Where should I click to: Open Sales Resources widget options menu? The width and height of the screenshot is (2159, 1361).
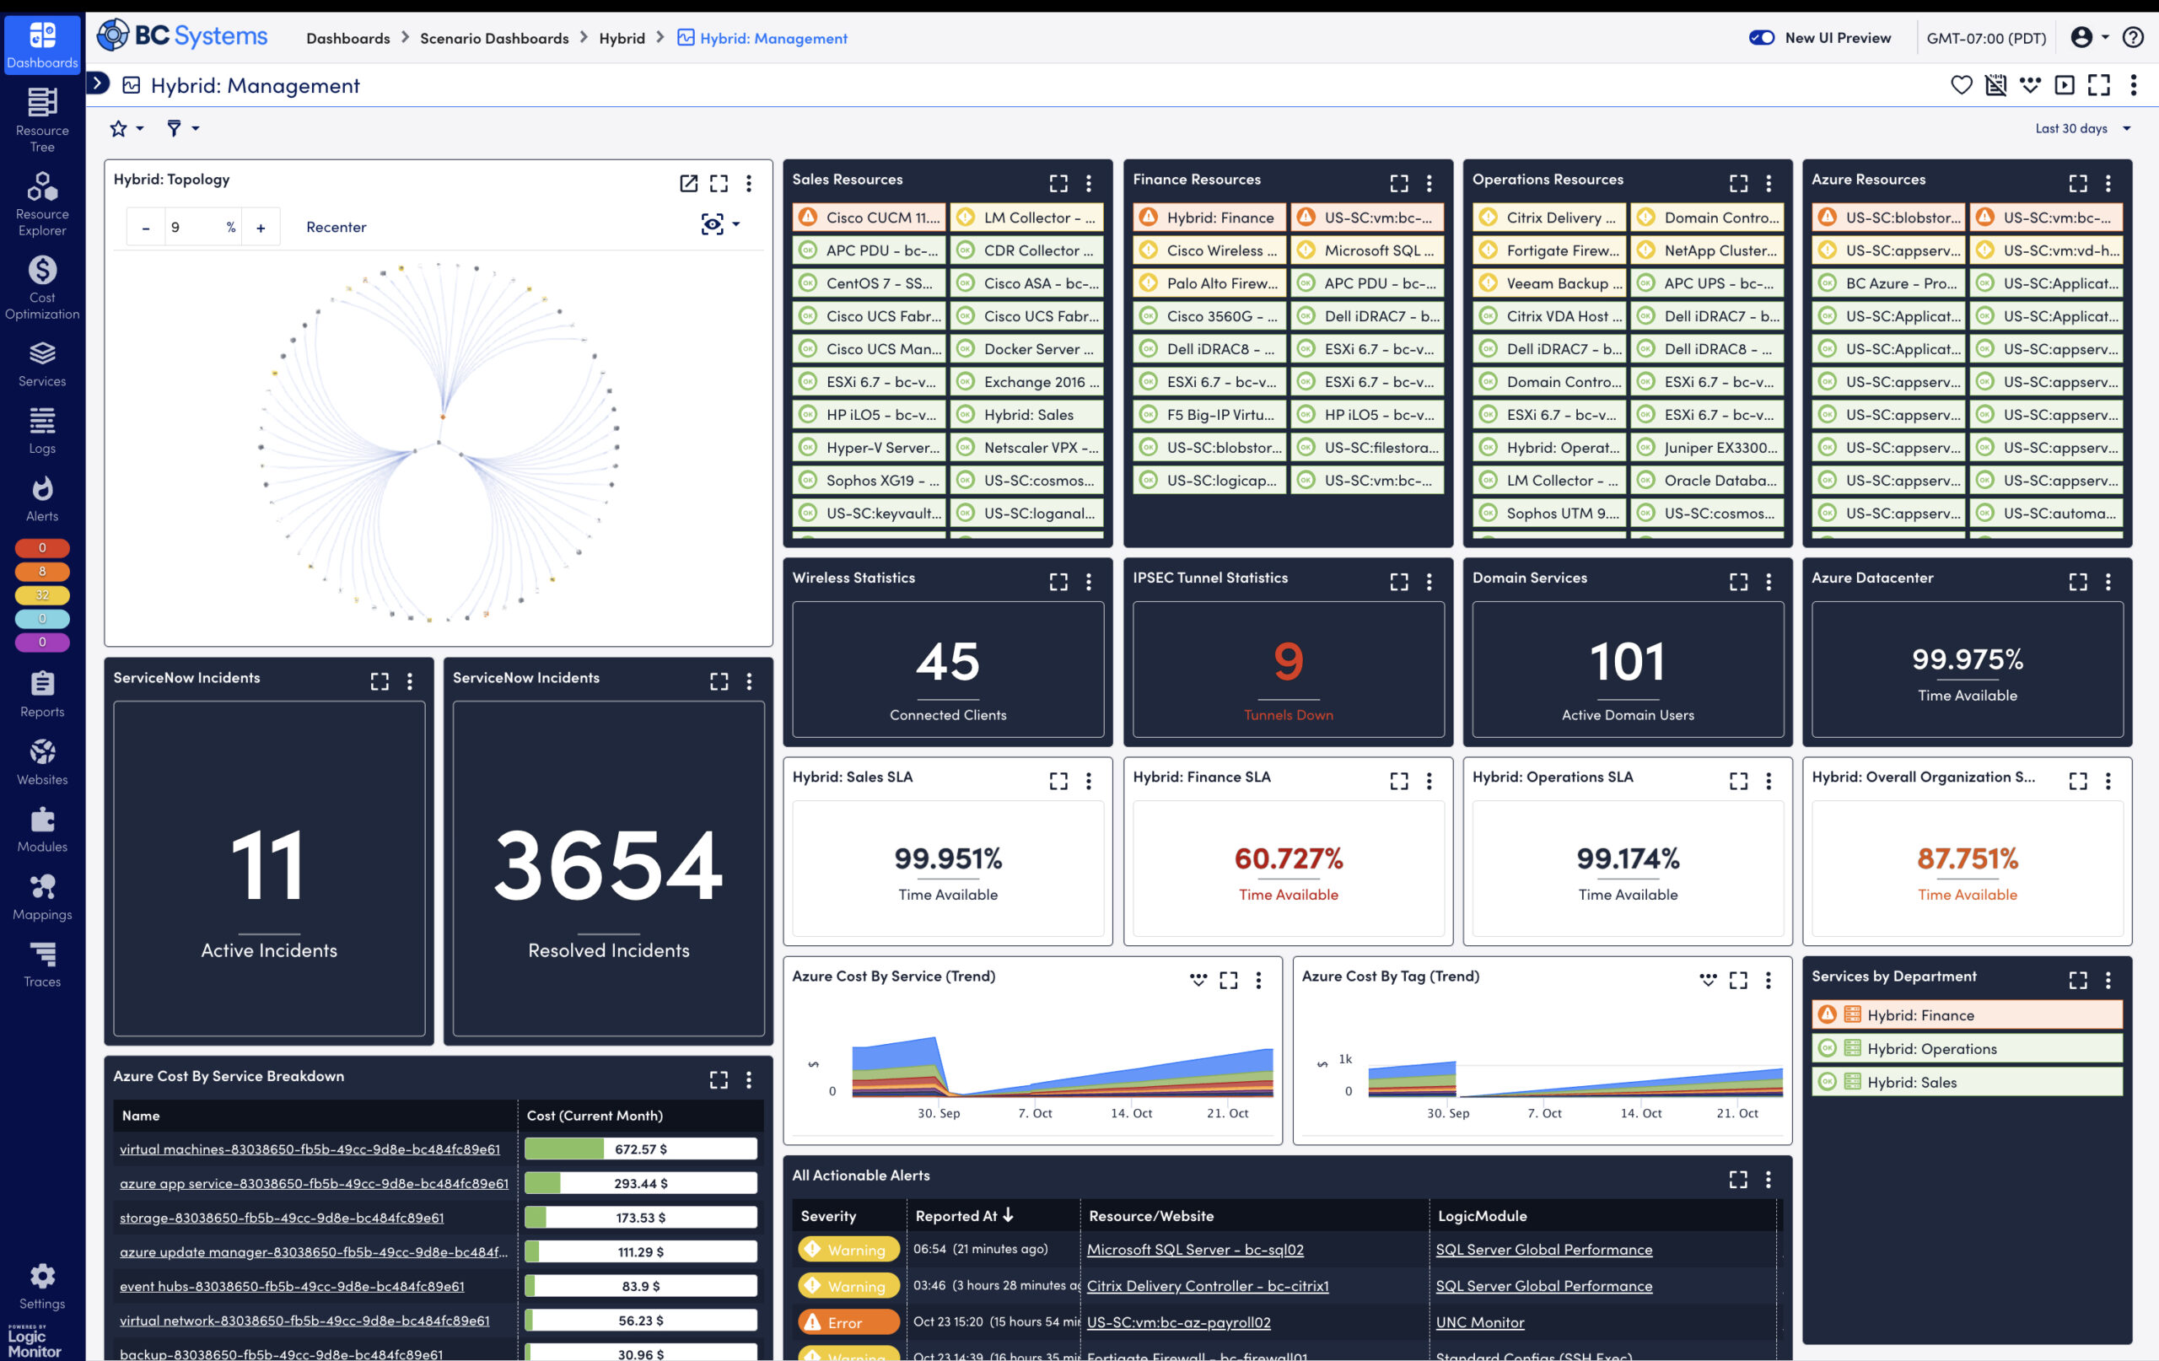tap(1089, 183)
